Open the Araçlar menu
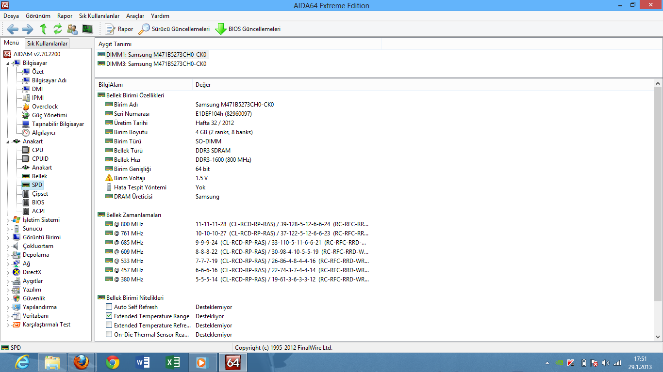 (135, 16)
